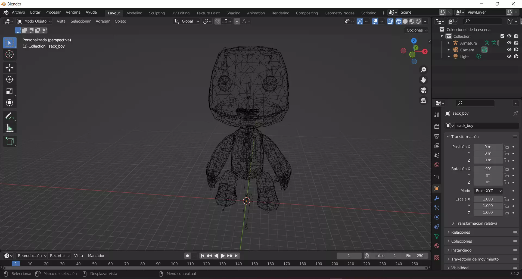Open the Tool properties tab

(x=437, y=115)
